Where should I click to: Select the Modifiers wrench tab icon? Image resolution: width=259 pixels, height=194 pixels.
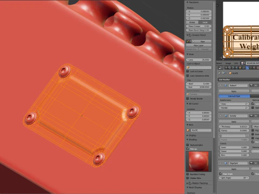click(x=247, y=68)
